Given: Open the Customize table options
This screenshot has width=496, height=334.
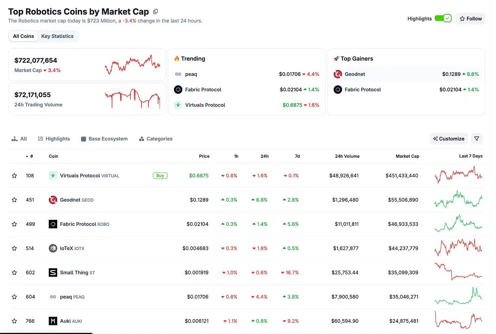Looking at the screenshot, I should tap(448, 139).
